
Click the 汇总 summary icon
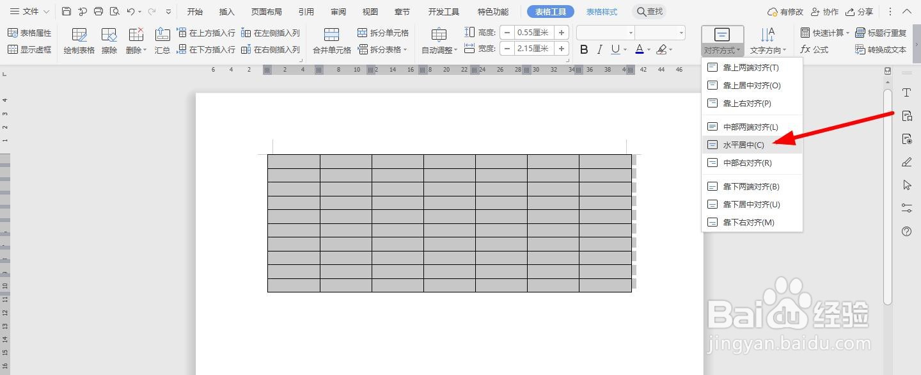(x=162, y=41)
